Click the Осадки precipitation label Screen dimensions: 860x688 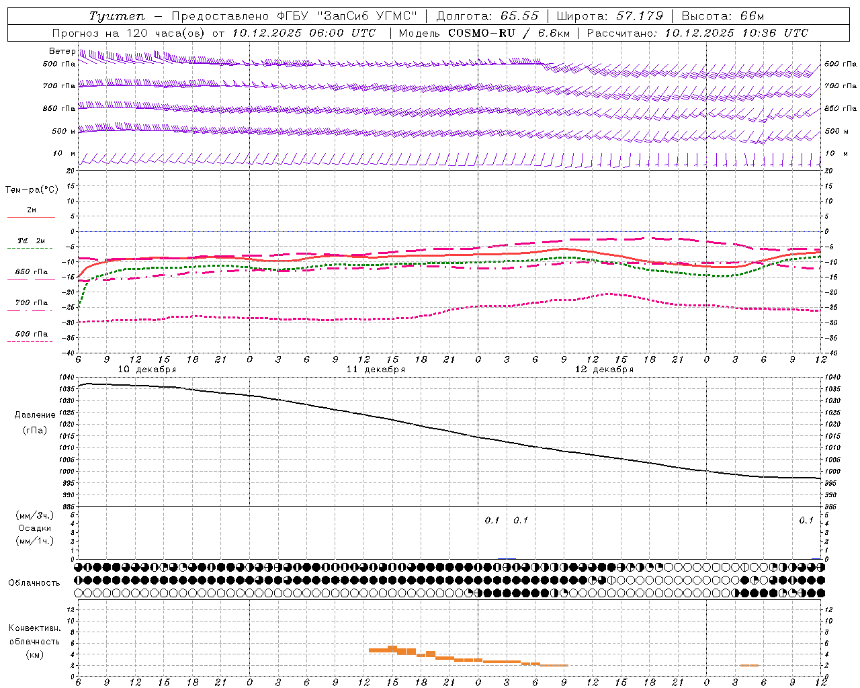[35, 528]
